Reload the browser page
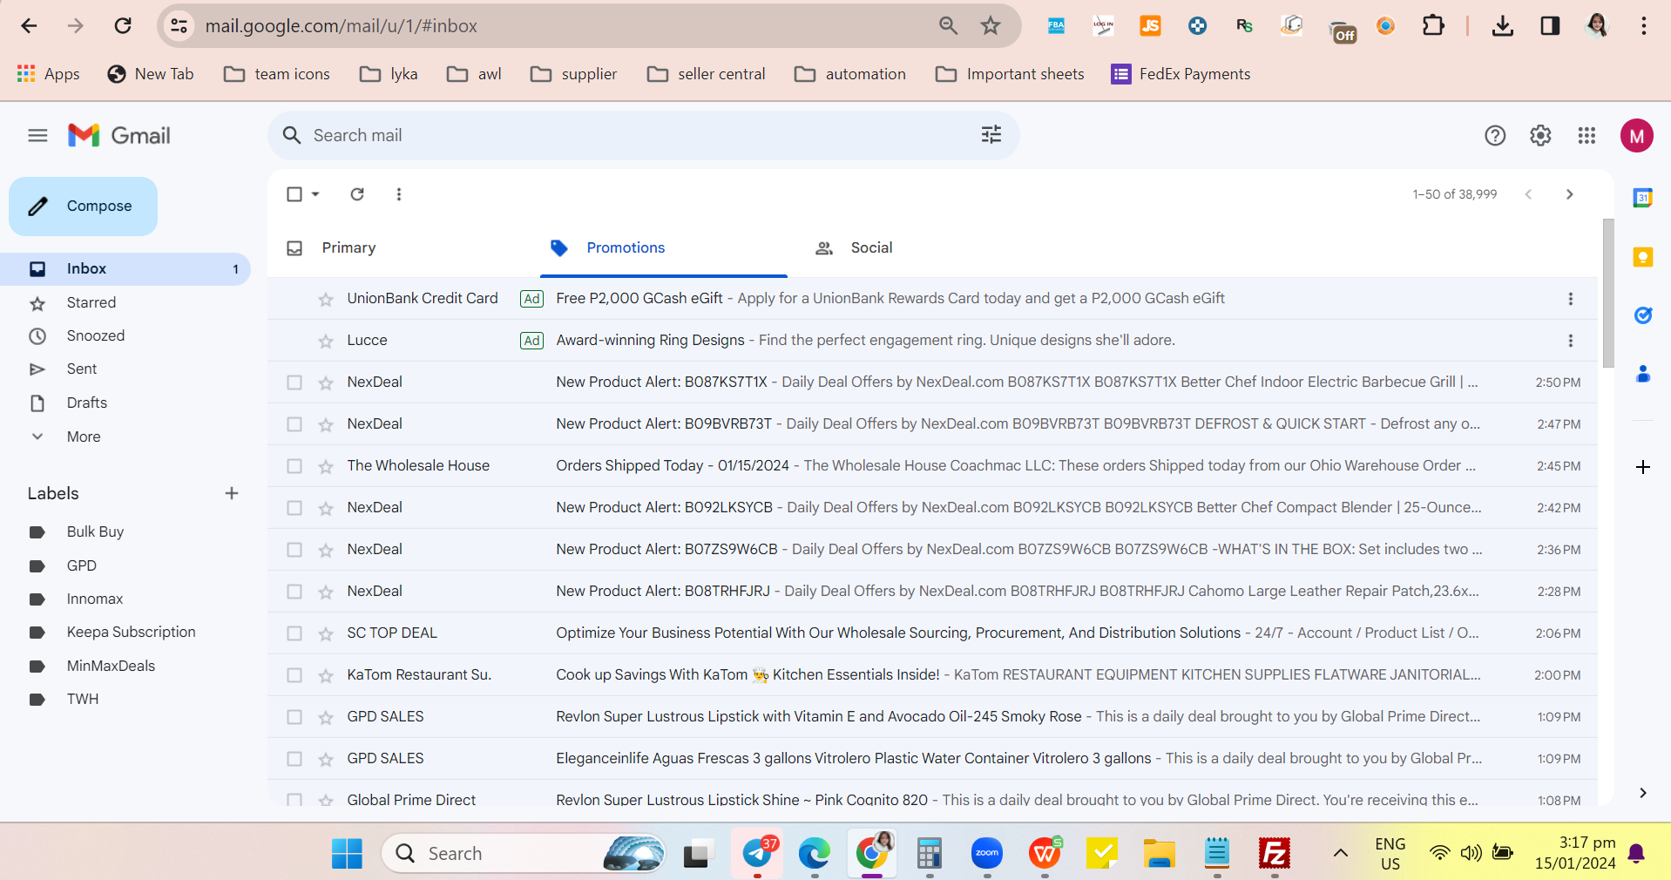 click(x=123, y=26)
